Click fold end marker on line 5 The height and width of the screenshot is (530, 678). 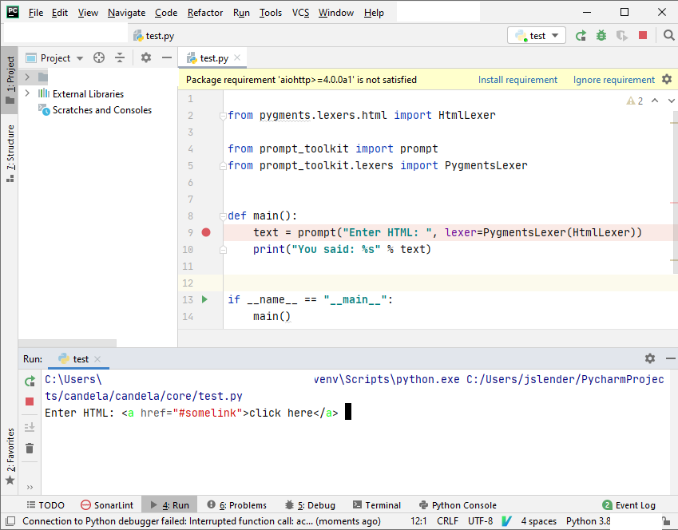(x=223, y=165)
